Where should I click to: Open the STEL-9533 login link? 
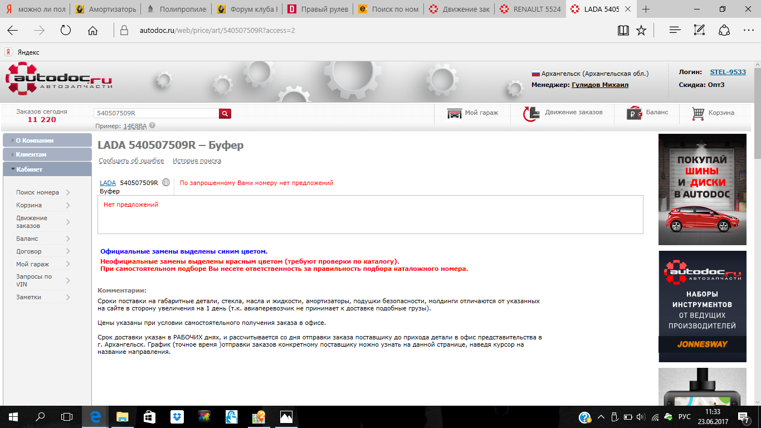tap(728, 72)
